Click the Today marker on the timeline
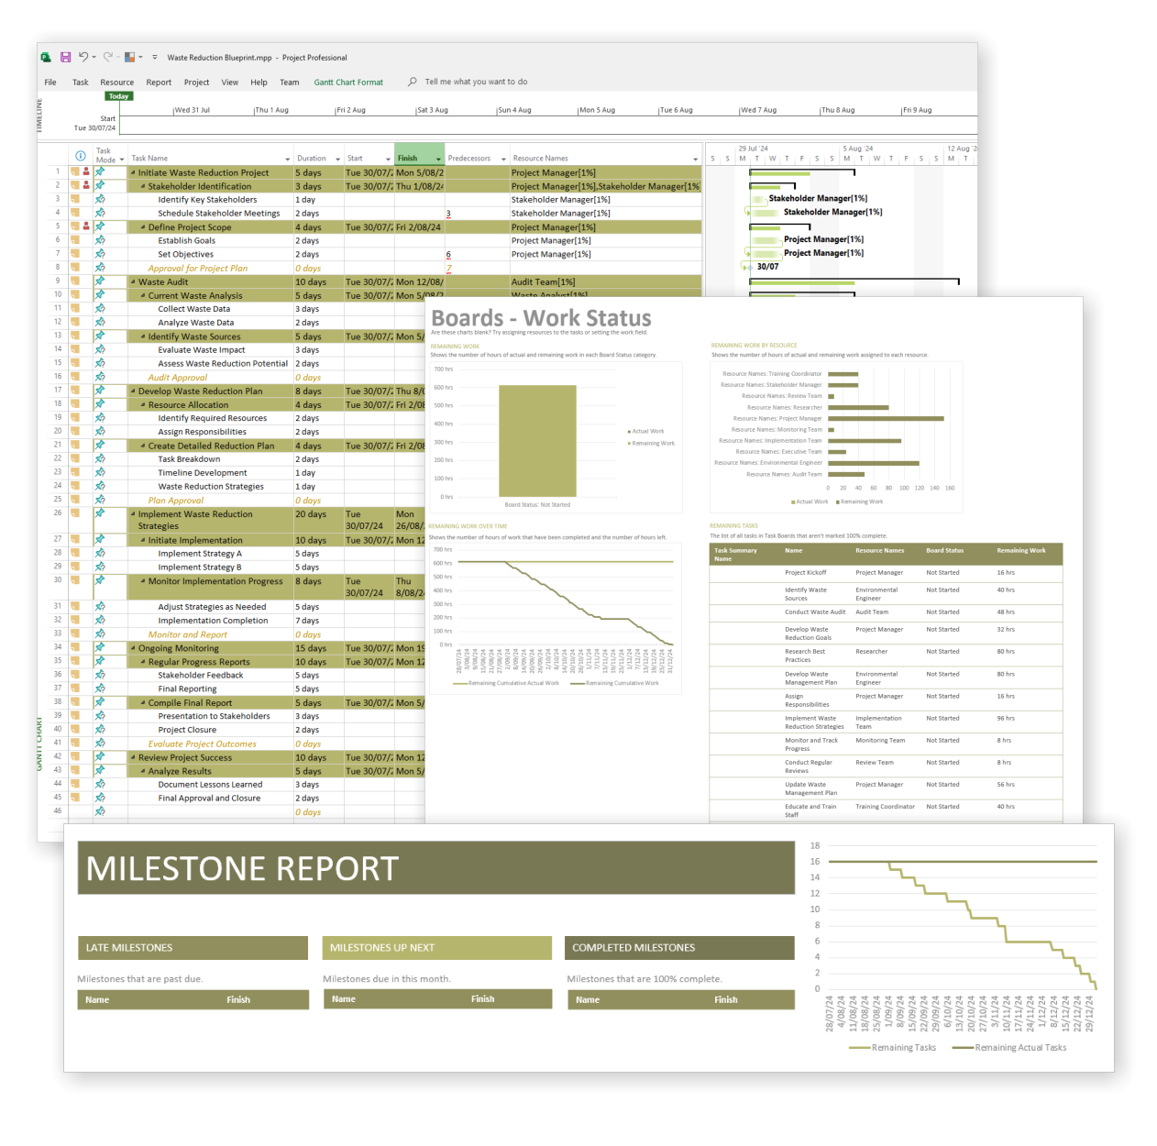 (x=118, y=96)
